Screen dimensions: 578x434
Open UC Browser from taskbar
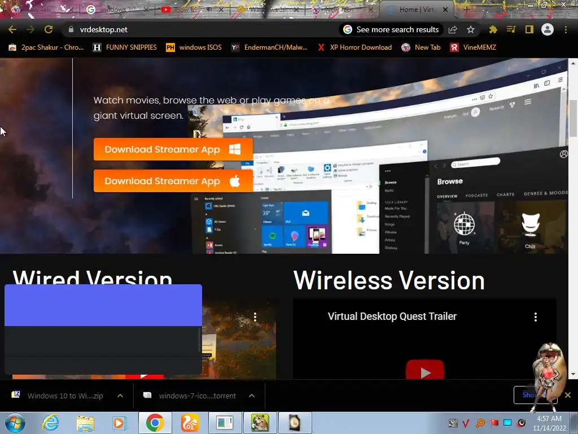coord(190,423)
